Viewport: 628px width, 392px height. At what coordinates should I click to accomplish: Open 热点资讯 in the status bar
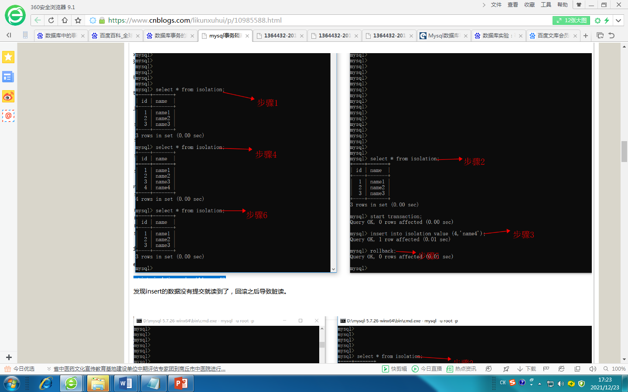click(461, 369)
